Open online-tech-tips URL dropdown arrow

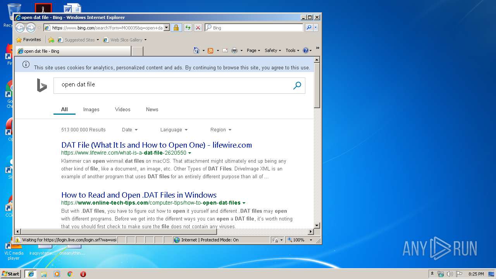244,203
